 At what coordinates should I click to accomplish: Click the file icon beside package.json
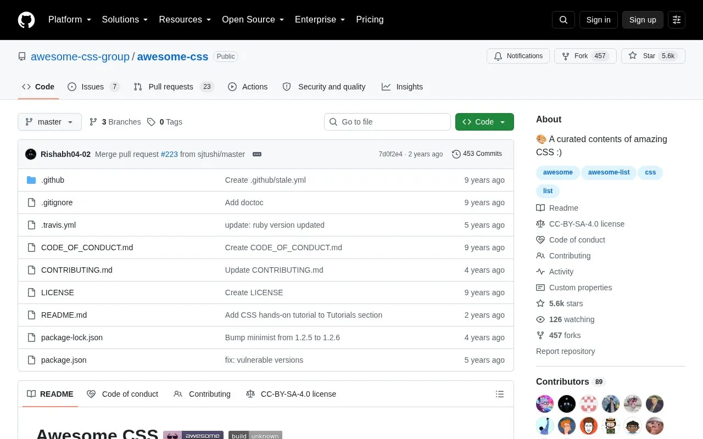point(31,360)
